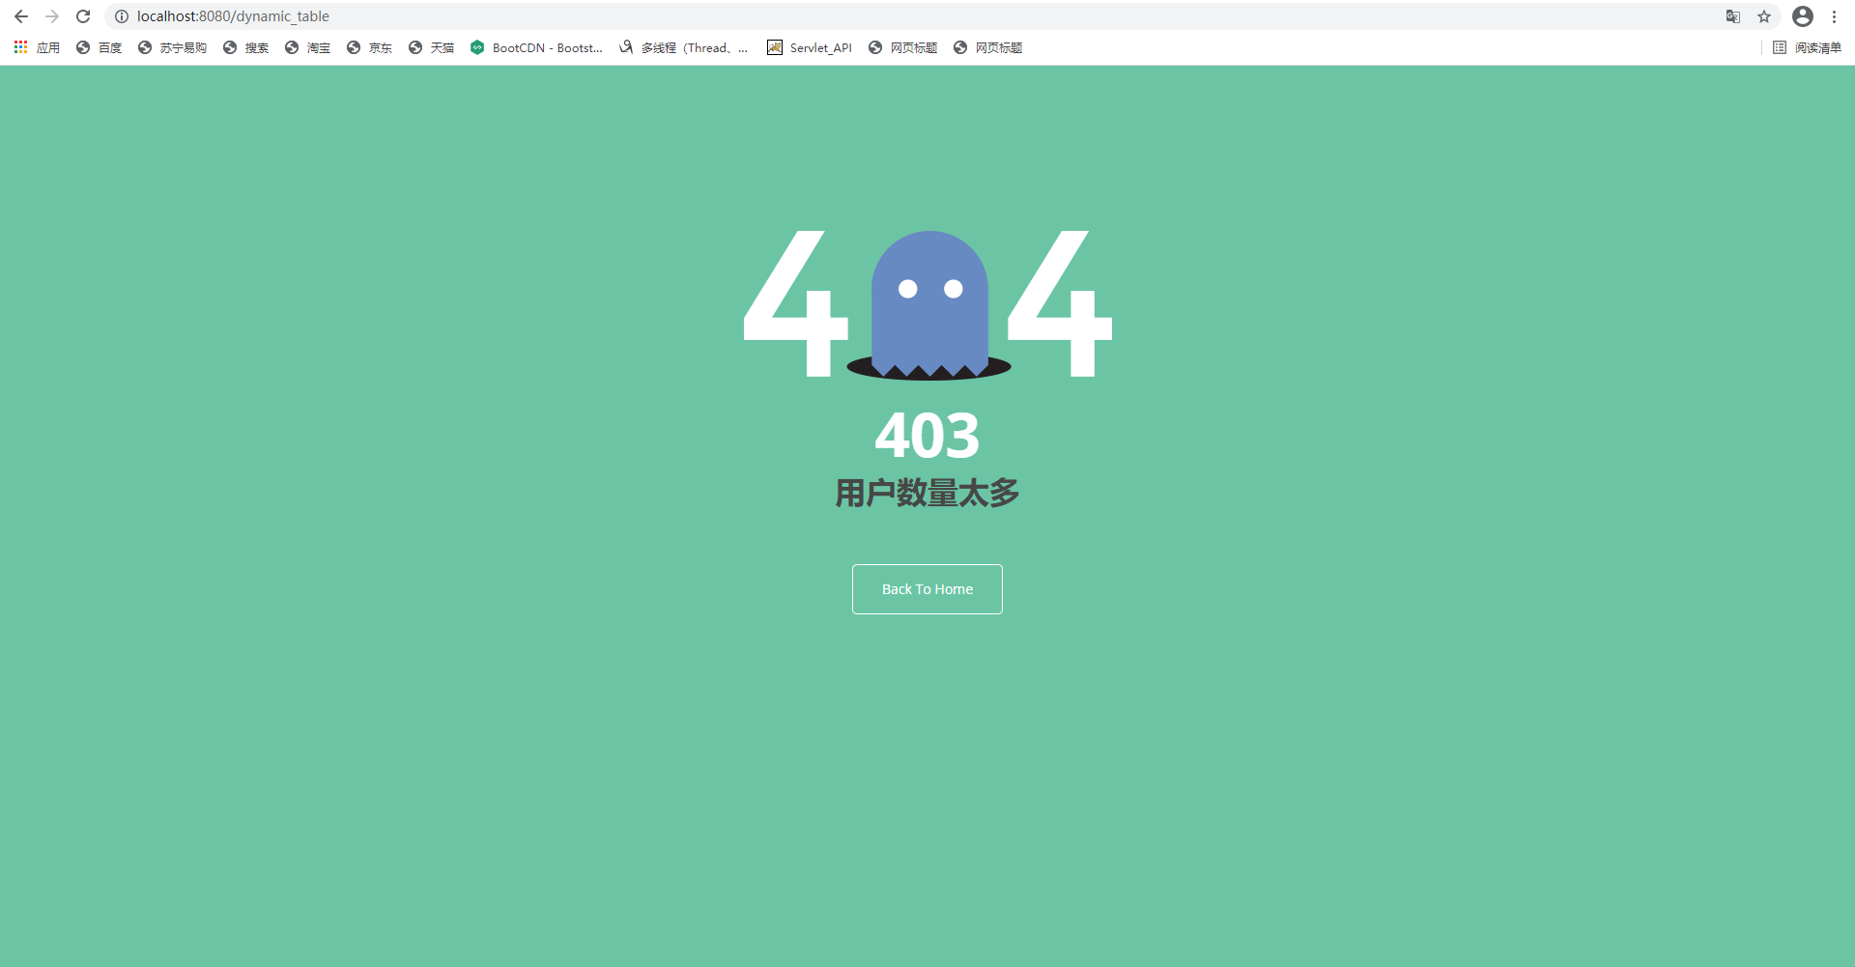
Task: Open the user profile icon
Action: point(1803,16)
